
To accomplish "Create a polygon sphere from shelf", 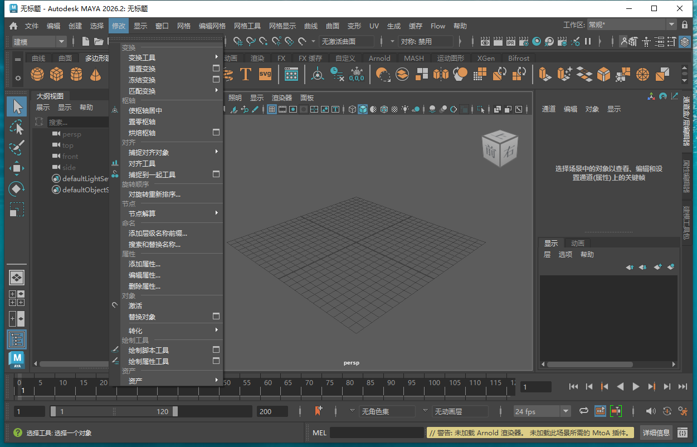I will point(37,74).
